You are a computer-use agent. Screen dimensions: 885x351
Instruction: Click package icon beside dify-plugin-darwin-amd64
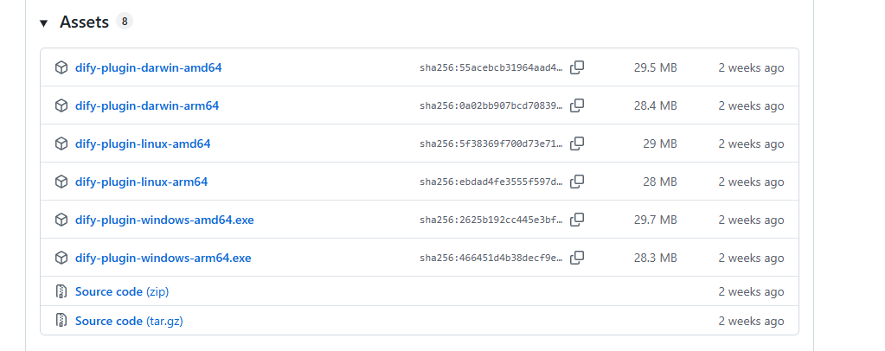(61, 67)
